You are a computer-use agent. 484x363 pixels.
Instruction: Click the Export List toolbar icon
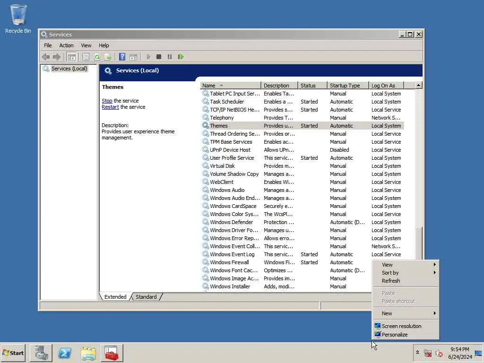107,57
